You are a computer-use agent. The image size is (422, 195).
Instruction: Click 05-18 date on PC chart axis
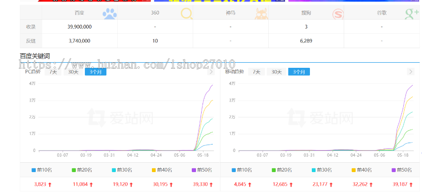tap(203, 155)
